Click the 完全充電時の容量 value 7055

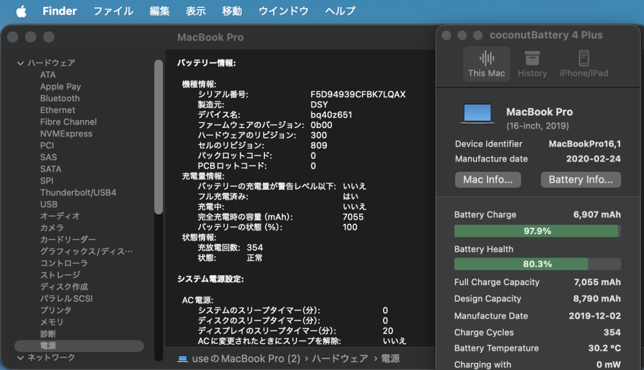[353, 217]
